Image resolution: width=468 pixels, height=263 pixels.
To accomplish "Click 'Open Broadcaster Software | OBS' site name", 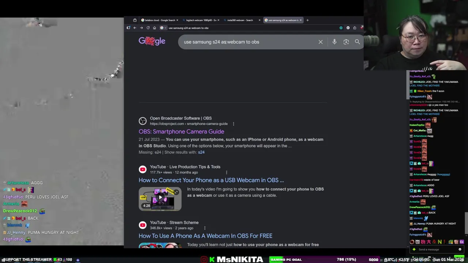I will (x=181, y=118).
